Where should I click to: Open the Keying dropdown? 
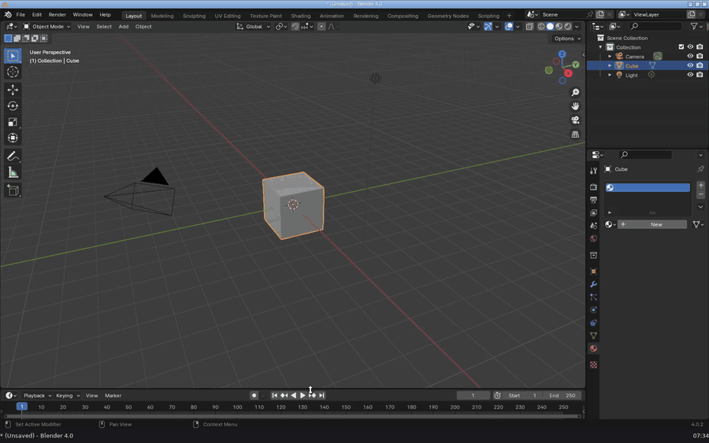[x=68, y=396]
